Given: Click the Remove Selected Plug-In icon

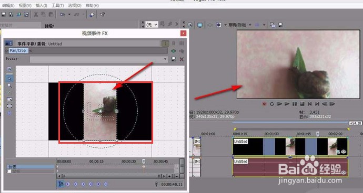Looking at the screenshot, I should [x=181, y=51].
